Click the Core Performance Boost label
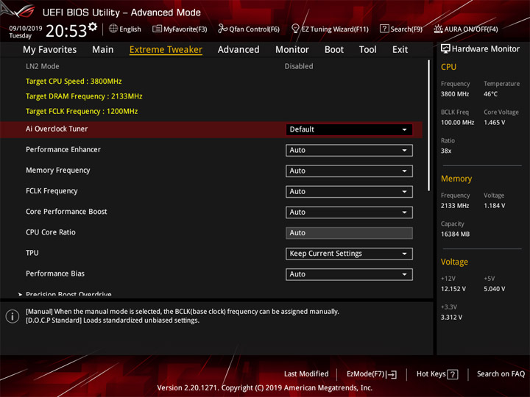 point(66,212)
